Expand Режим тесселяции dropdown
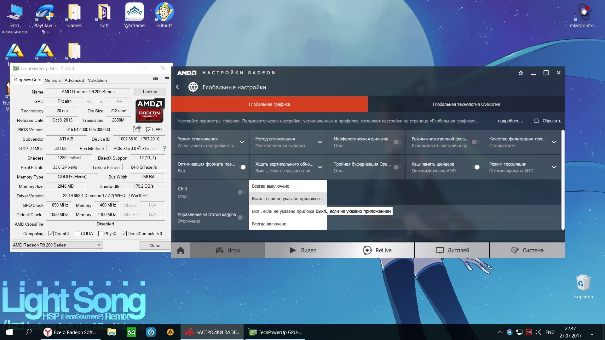Screen dimensions: 605x340 click(x=554, y=167)
